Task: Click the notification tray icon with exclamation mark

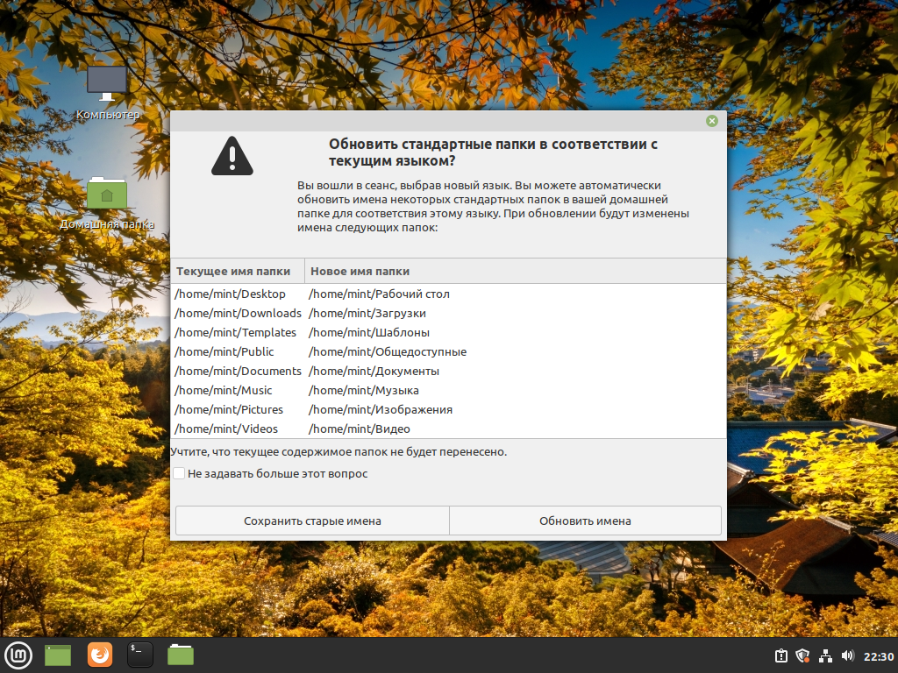Action: pyautogui.click(x=781, y=655)
